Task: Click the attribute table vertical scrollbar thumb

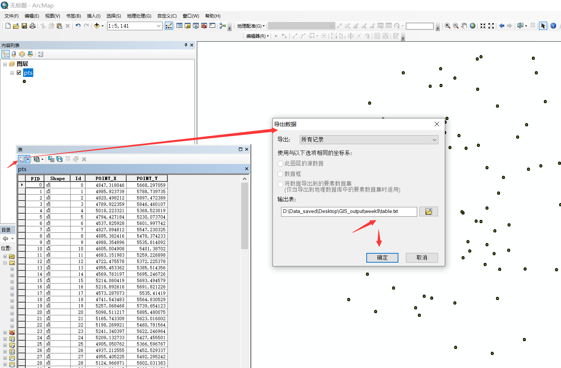Action: tap(245, 216)
